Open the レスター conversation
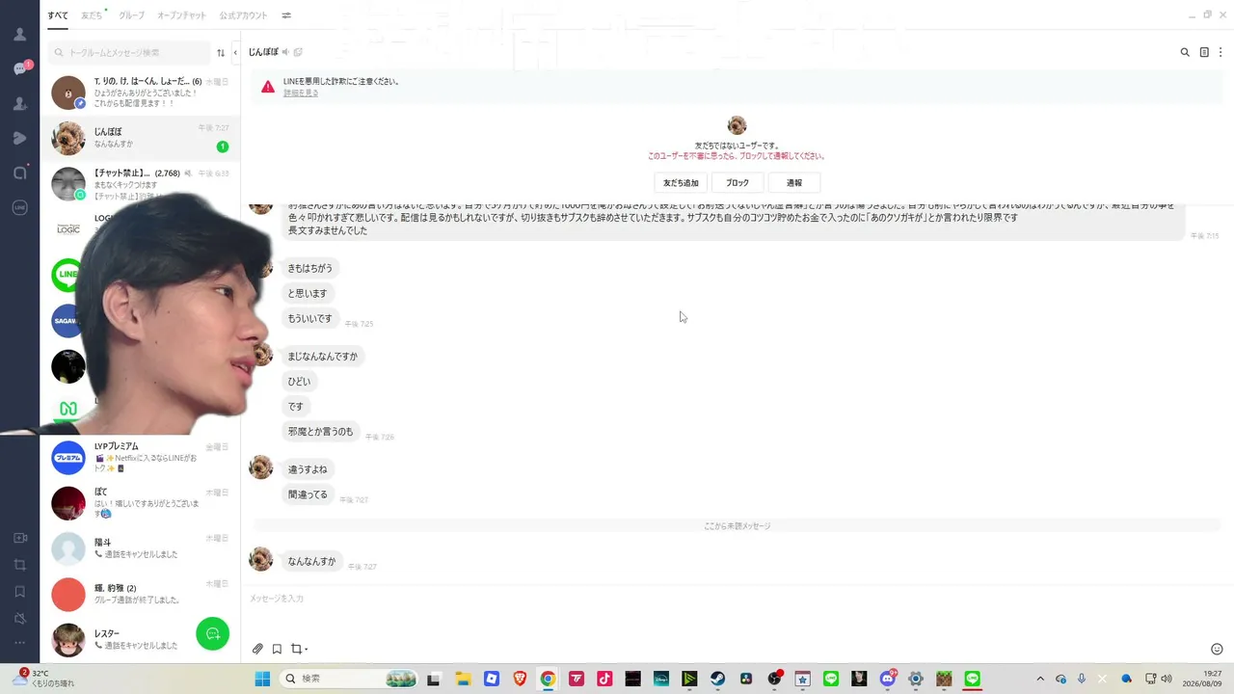The image size is (1234, 694). 140,639
